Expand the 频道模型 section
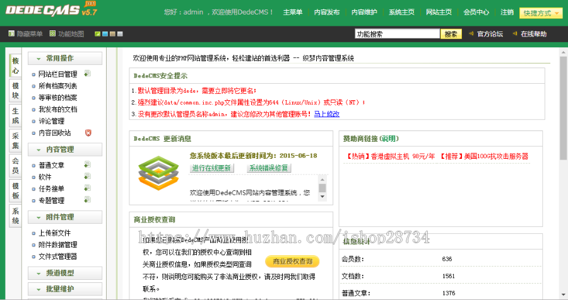Viewport: 568px width, 300px height. [65, 274]
